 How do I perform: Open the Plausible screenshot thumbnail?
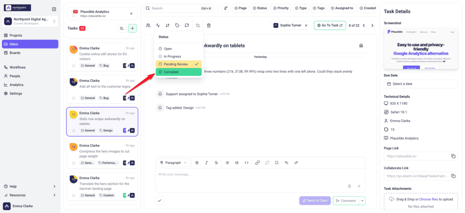(x=421, y=49)
